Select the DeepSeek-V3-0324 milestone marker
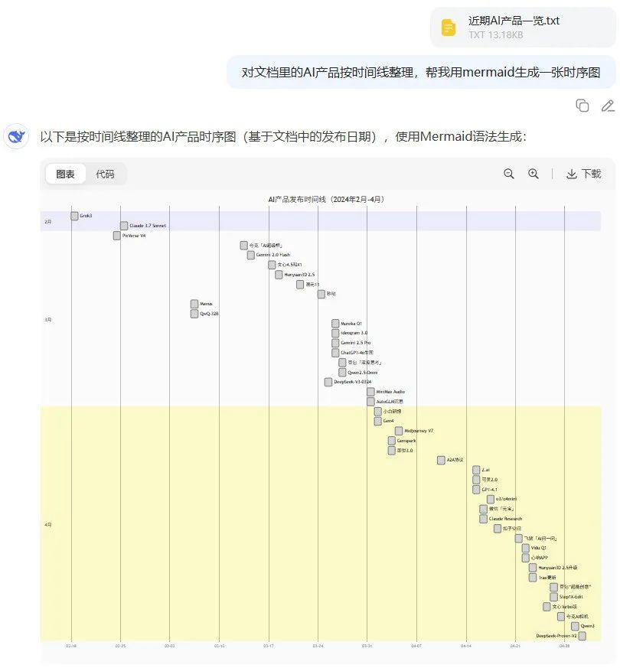 [328, 382]
